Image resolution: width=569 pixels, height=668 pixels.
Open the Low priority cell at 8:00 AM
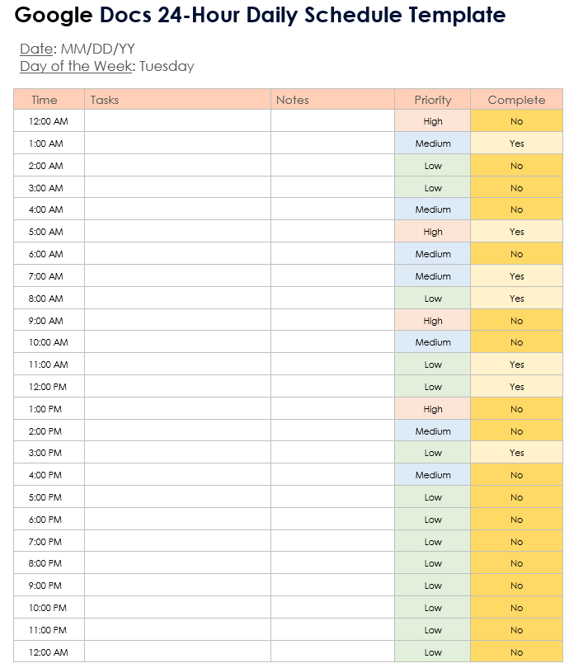pos(433,299)
